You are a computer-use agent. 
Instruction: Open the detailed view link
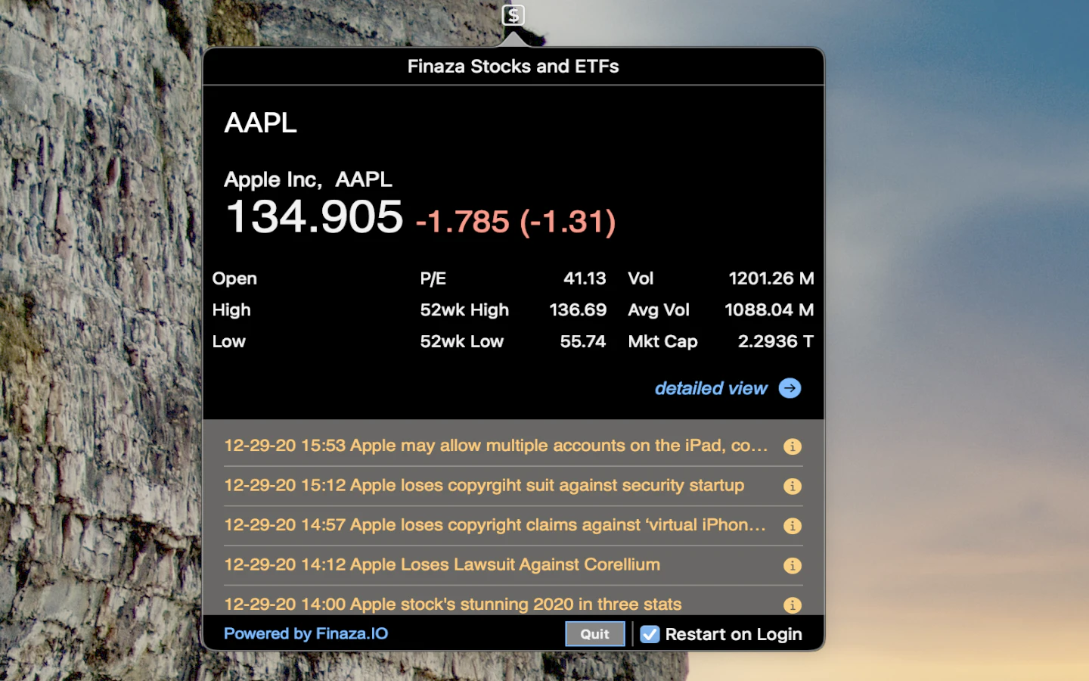(x=711, y=388)
